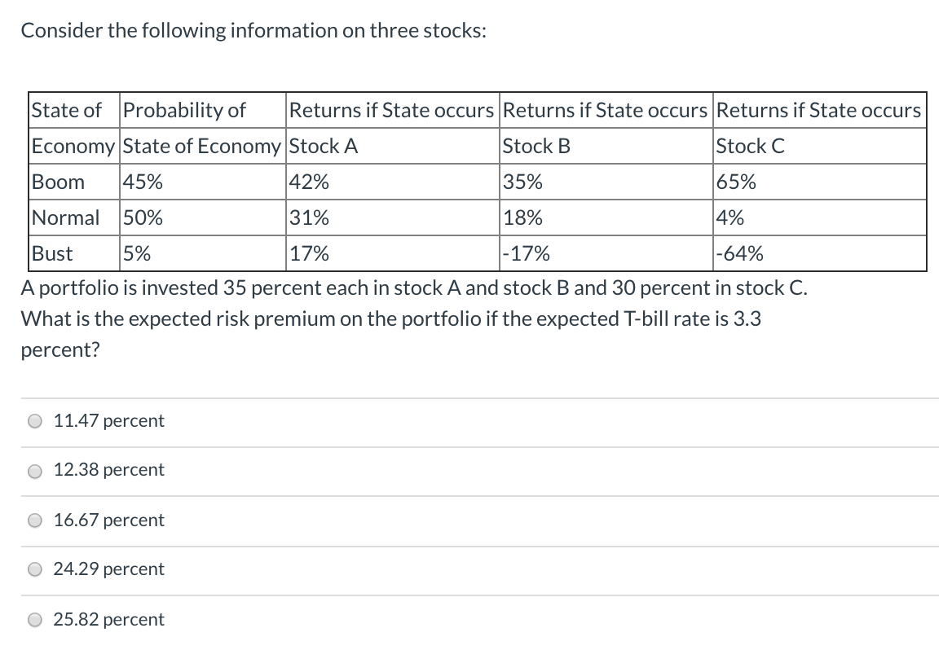Select the 25.82 percent radio button
Viewport: 952px width, 650px height.
35,620
